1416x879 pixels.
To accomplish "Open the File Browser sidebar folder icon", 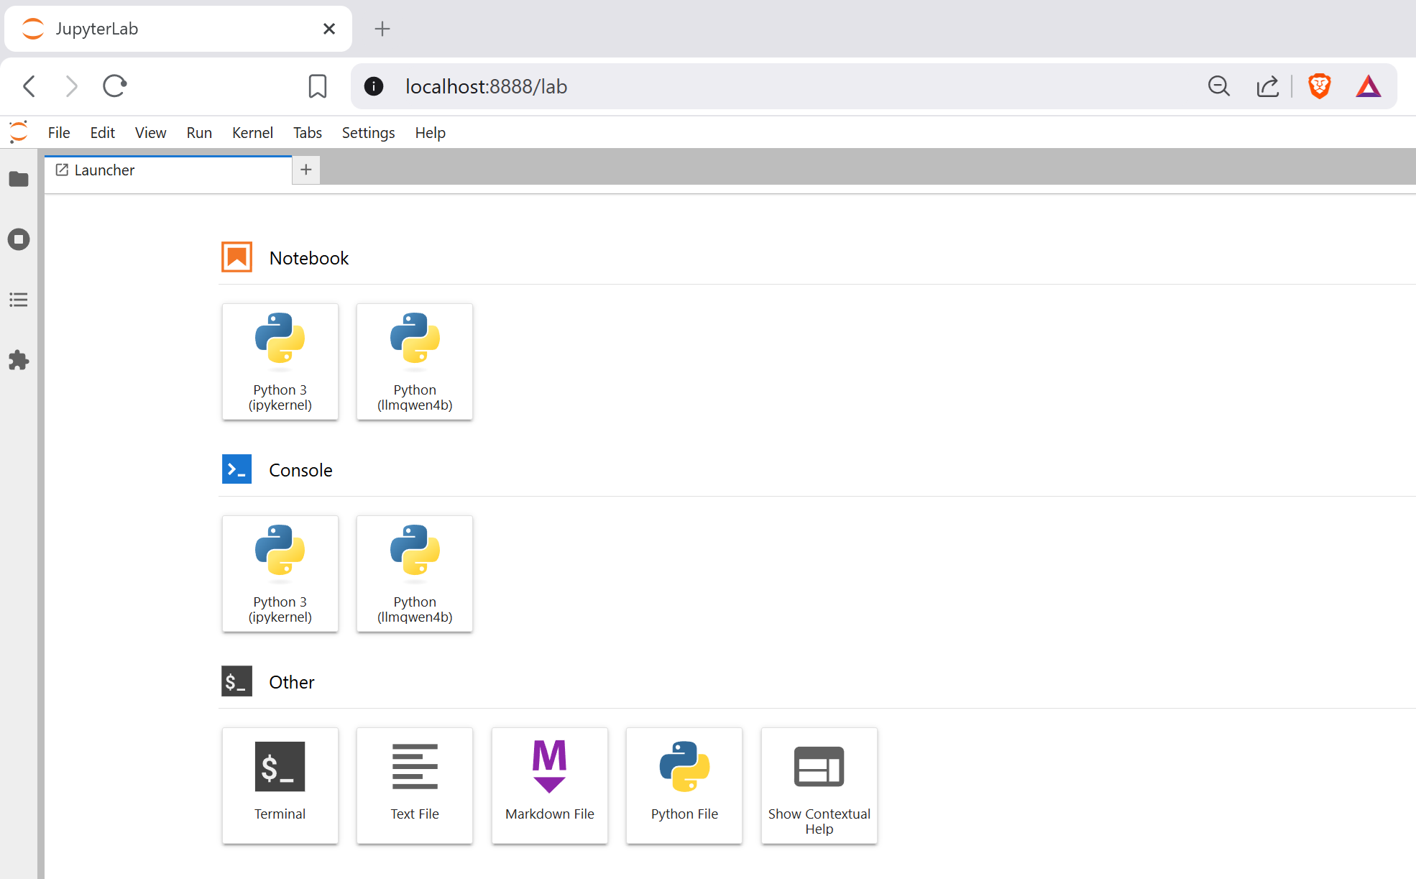I will [19, 179].
